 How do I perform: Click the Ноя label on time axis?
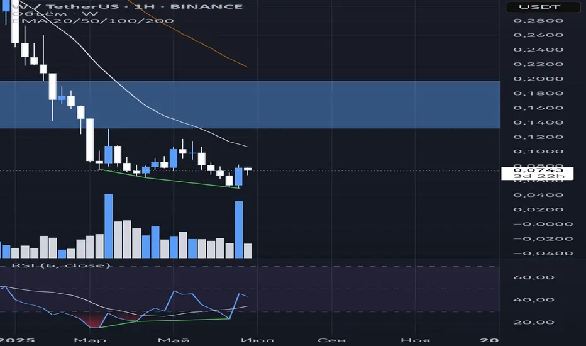click(415, 340)
